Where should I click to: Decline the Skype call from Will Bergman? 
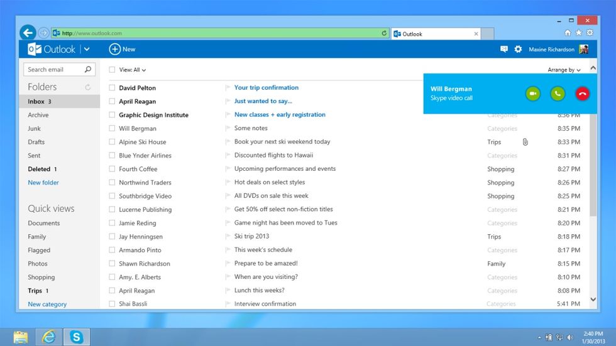582,94
